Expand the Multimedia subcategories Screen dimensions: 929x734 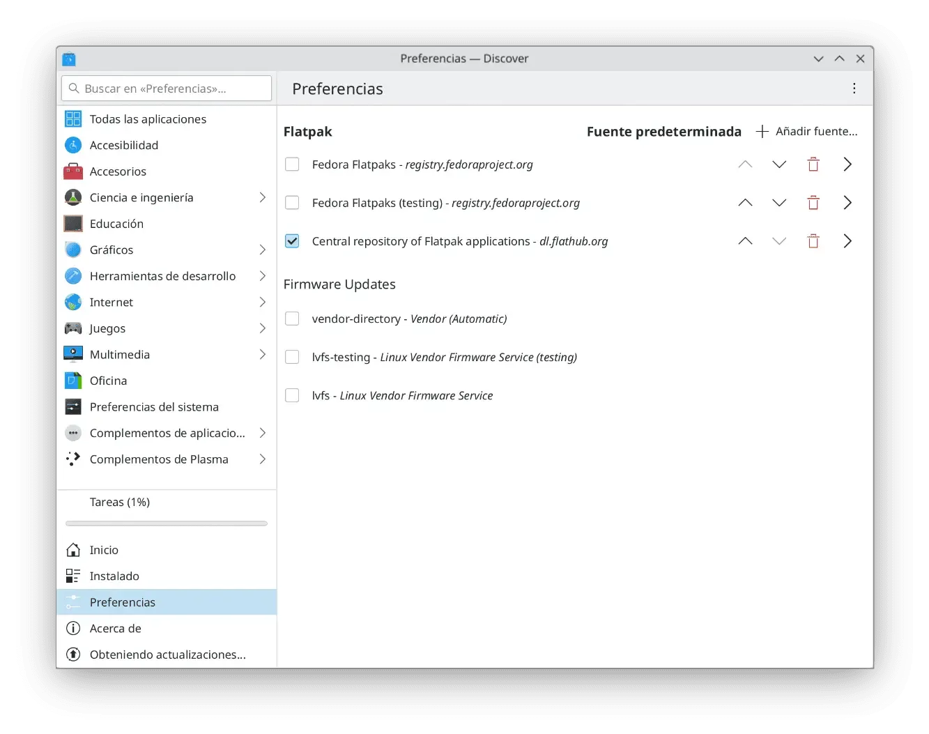click(x=262, y=354)
